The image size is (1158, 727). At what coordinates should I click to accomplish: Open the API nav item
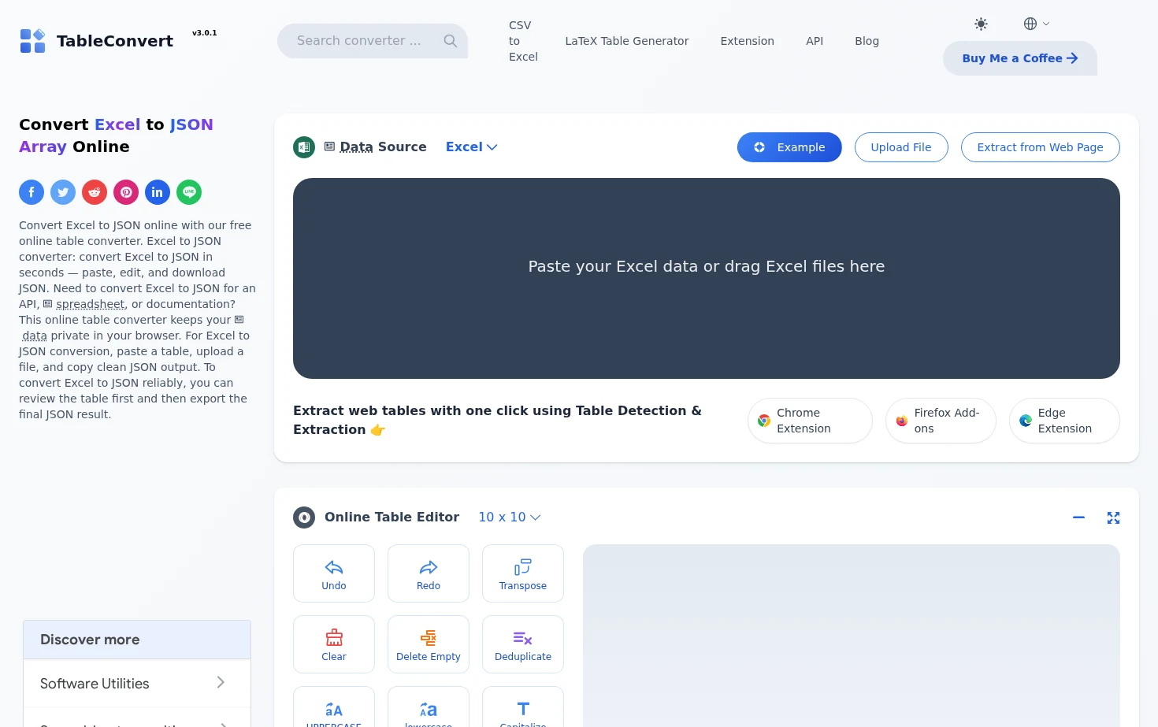[x=815, y=41]
